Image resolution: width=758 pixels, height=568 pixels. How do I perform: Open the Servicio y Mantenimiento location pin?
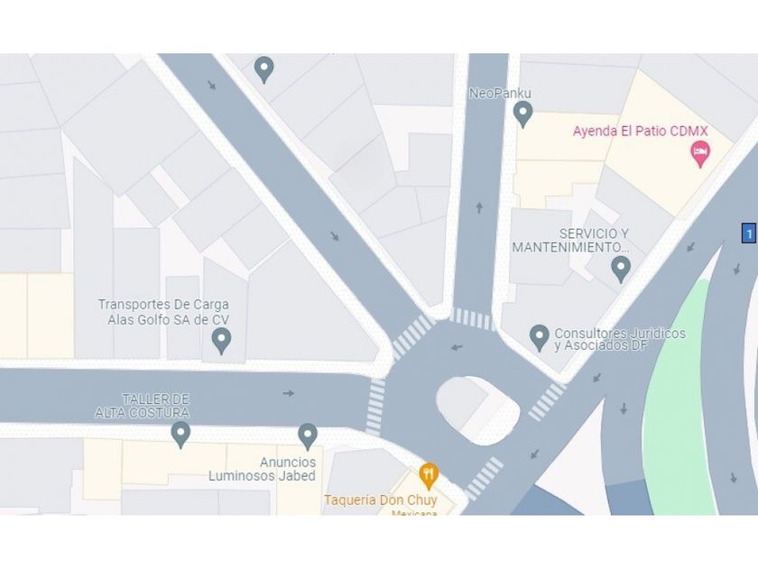[x=621, y=269]
